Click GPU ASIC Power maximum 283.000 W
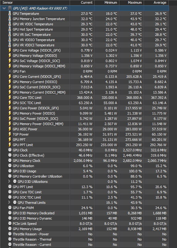The width and height of the screenshot is (177, 248). coord(134,129)
